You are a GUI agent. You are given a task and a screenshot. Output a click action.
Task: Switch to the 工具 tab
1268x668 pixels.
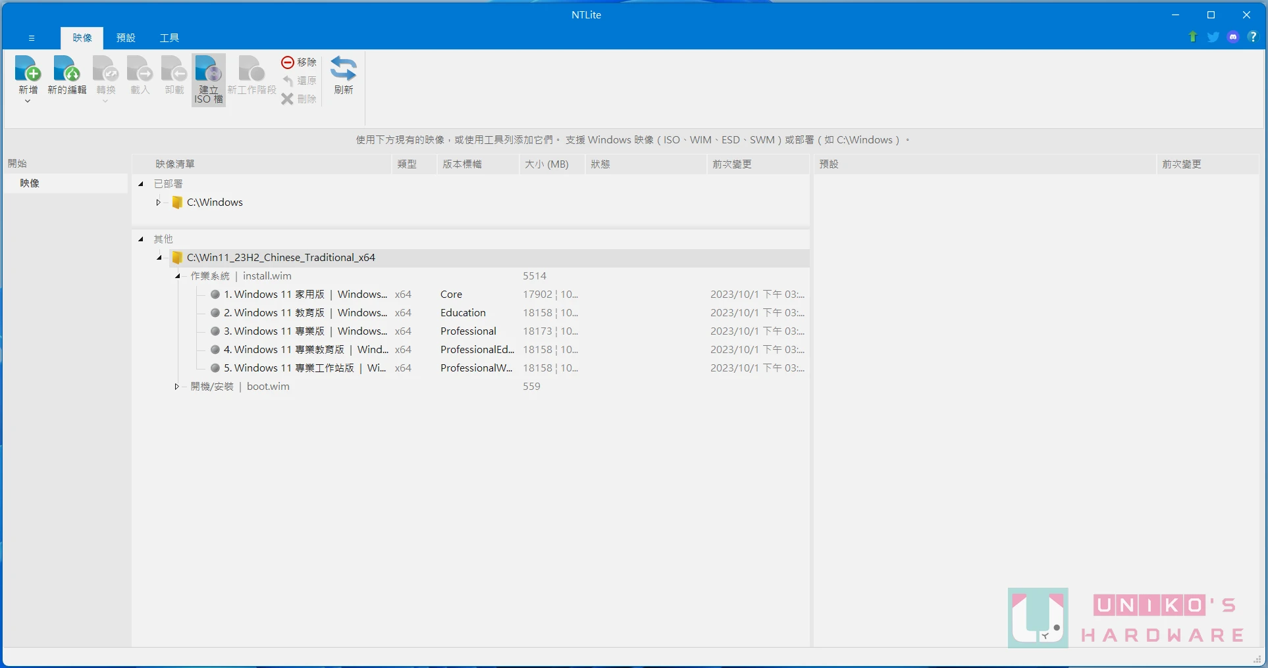point(169,37)
